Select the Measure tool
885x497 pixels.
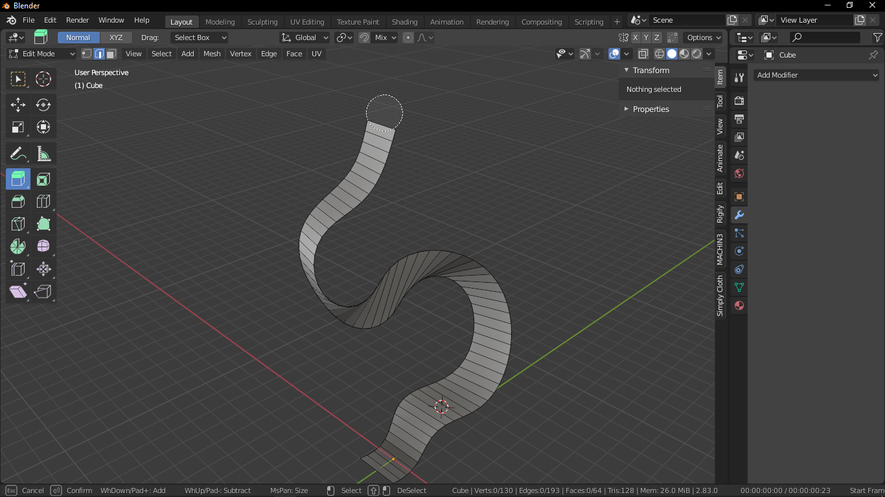click(x=43, y=153)
